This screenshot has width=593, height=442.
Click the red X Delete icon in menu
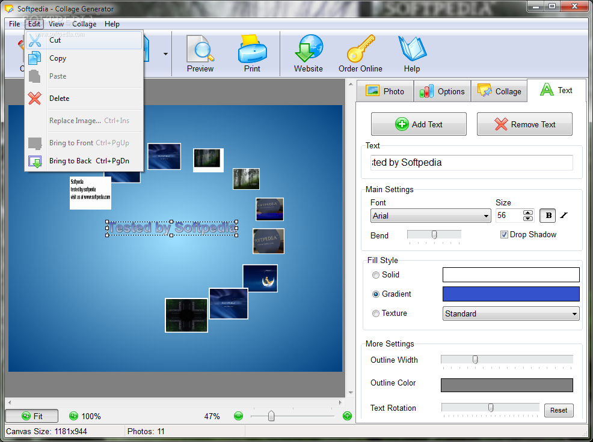tap(35, 98)
